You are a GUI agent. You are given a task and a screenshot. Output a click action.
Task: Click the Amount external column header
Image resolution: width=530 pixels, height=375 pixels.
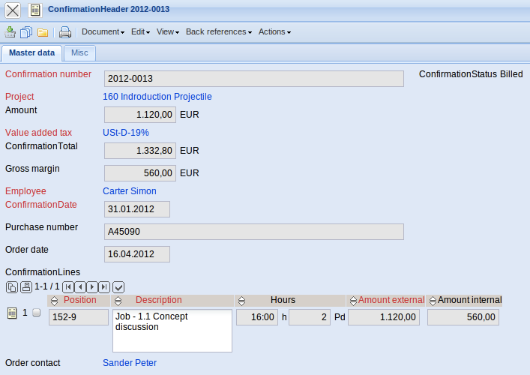pos(391,300)
